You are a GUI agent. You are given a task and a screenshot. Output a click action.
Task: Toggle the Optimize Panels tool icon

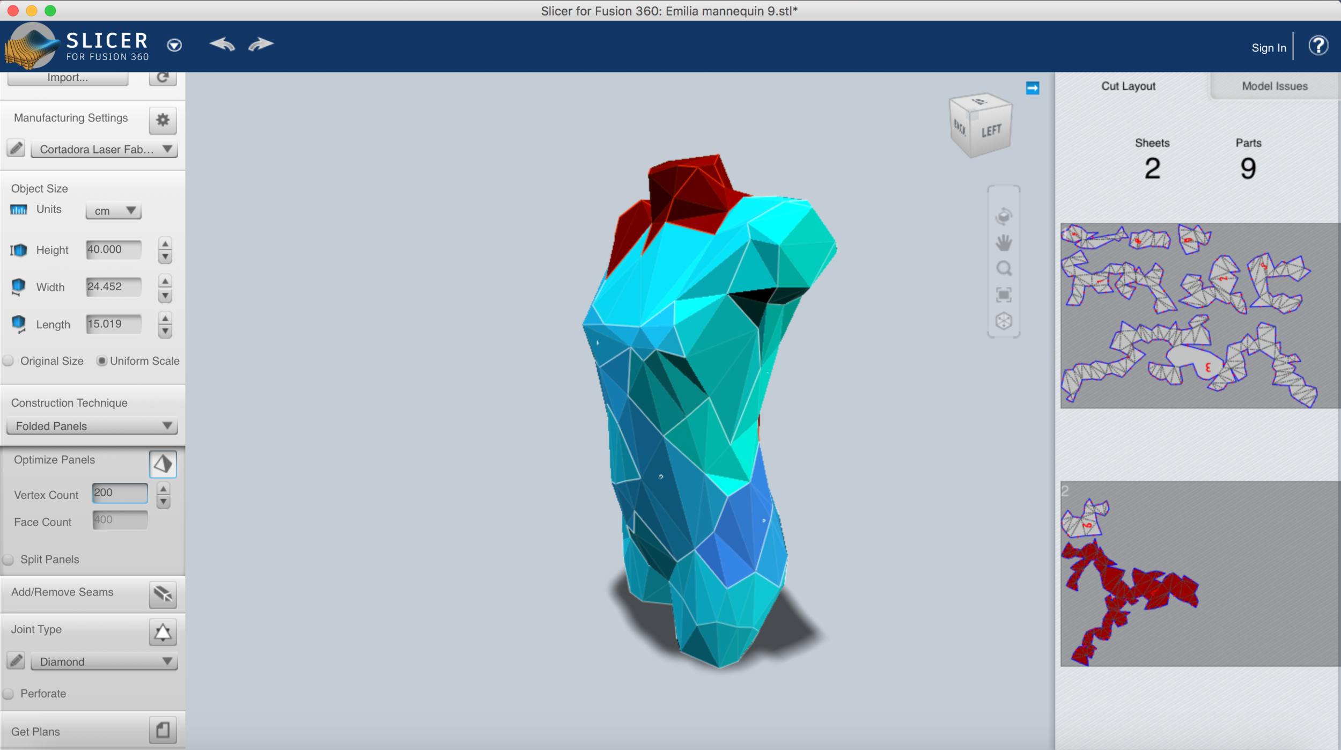click(x=163, y=464)
